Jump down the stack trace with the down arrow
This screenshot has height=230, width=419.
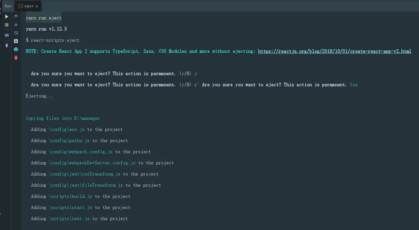(16, 25)
